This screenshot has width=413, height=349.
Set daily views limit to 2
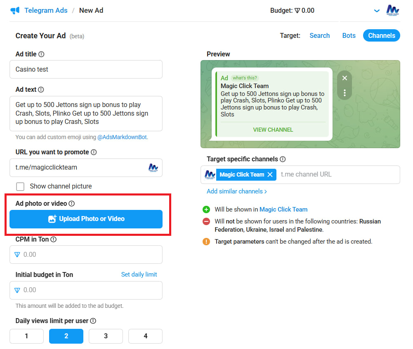[x=66, y=336]
